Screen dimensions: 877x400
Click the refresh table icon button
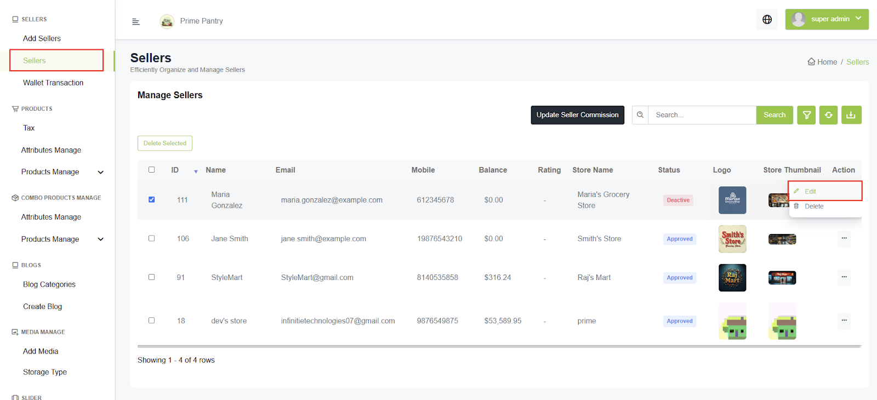(x=829, y=115)
